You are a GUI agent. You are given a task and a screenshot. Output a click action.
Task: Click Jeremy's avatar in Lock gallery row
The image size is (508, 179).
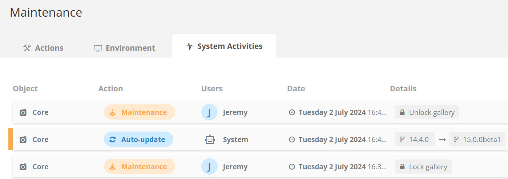click(x=209, y=167)
